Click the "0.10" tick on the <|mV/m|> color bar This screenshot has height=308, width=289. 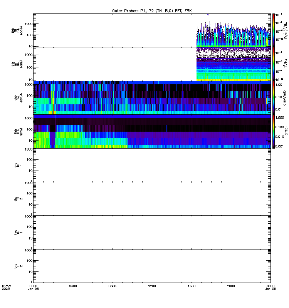[x=279, y=97]
